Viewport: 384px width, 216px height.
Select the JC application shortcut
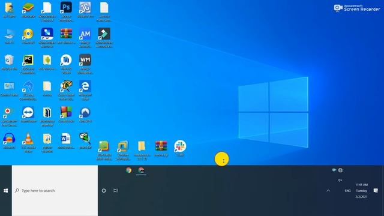[x=85, y=10]
